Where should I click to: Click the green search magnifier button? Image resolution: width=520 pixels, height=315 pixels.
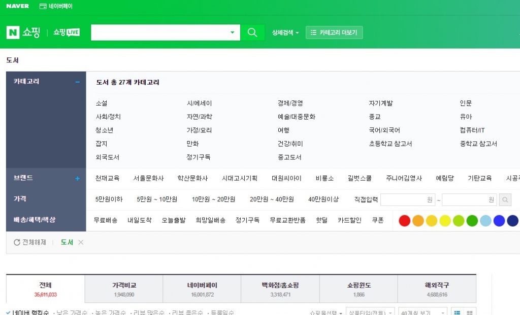coord(252,32)
